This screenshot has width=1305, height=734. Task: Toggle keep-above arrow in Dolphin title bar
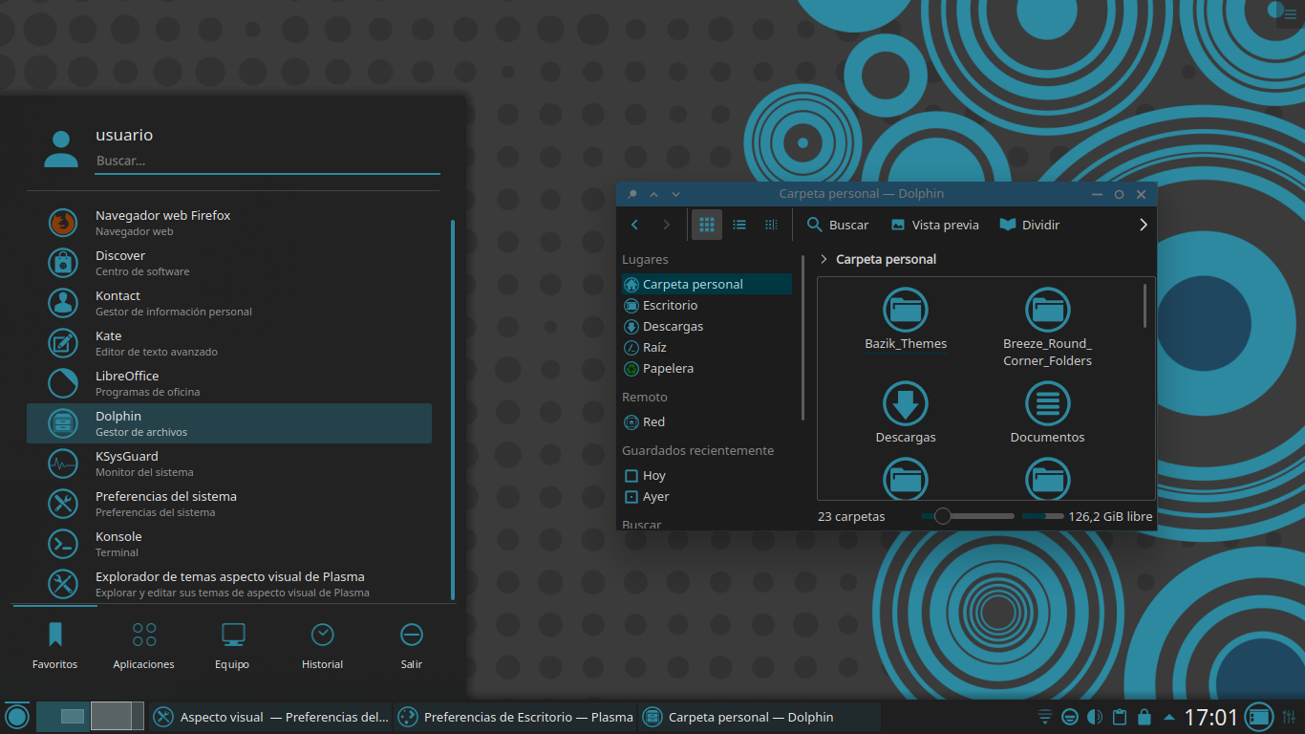pyautogui.click(x=654, y=194)
